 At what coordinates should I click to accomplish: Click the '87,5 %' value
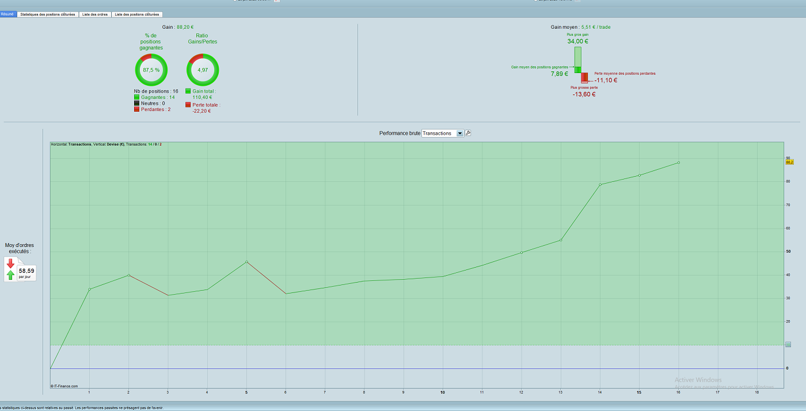click(151, 70)
